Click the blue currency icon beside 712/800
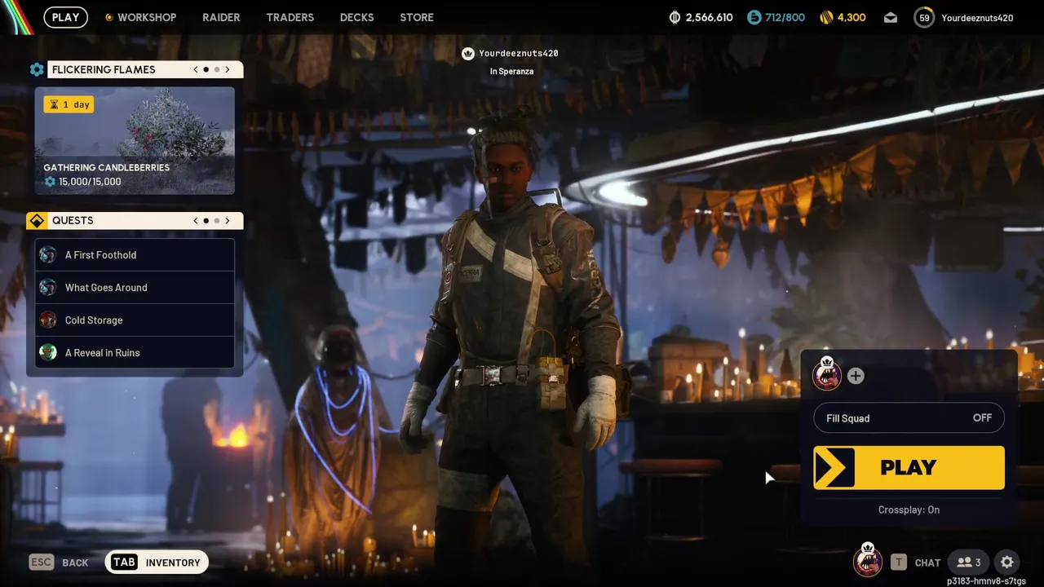 click(x=754, y=17)
